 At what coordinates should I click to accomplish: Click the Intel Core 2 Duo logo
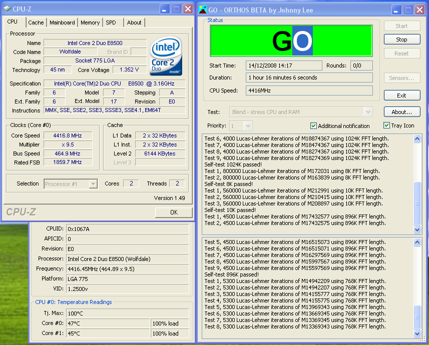click(166, 56)
